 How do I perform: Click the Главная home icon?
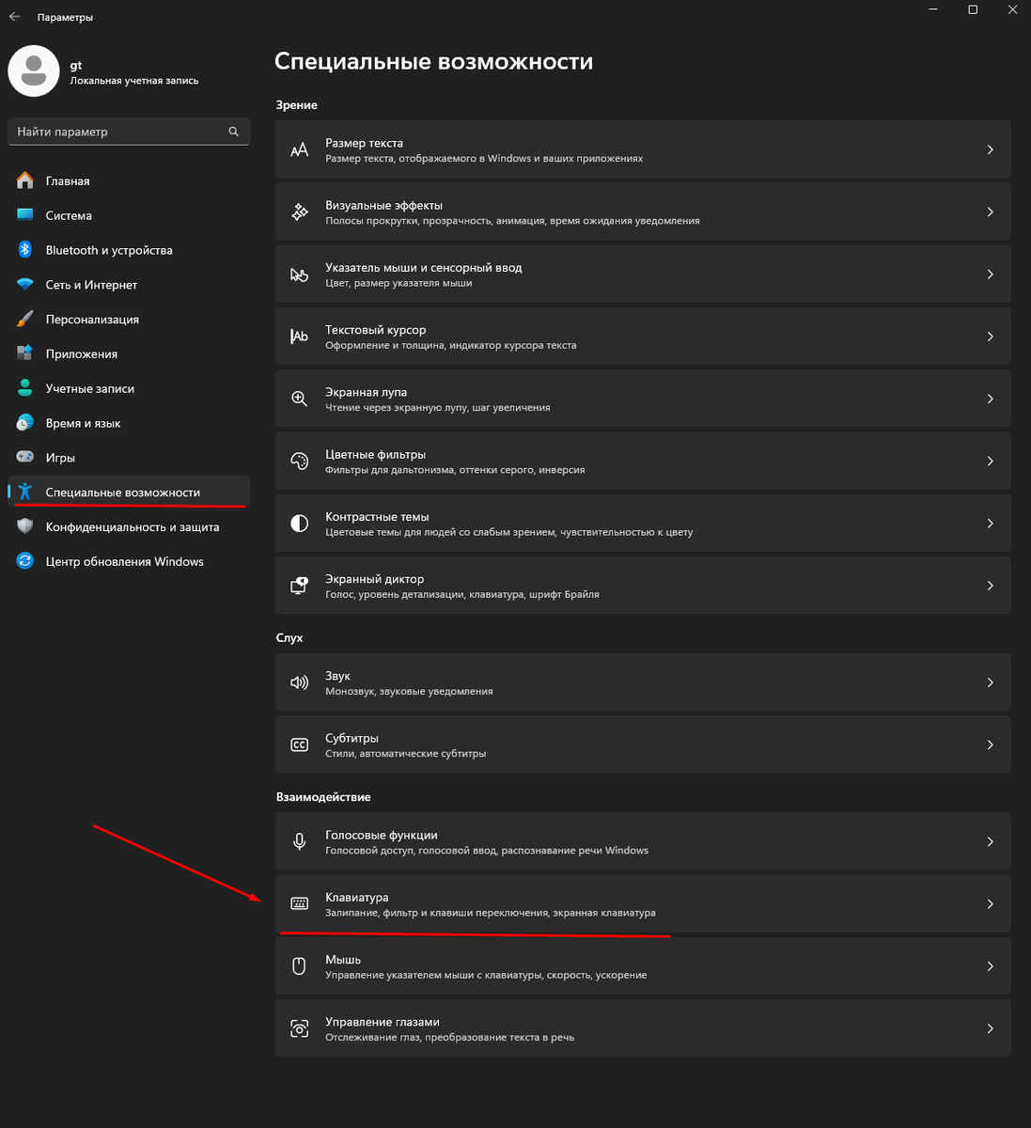pos(25,180)
